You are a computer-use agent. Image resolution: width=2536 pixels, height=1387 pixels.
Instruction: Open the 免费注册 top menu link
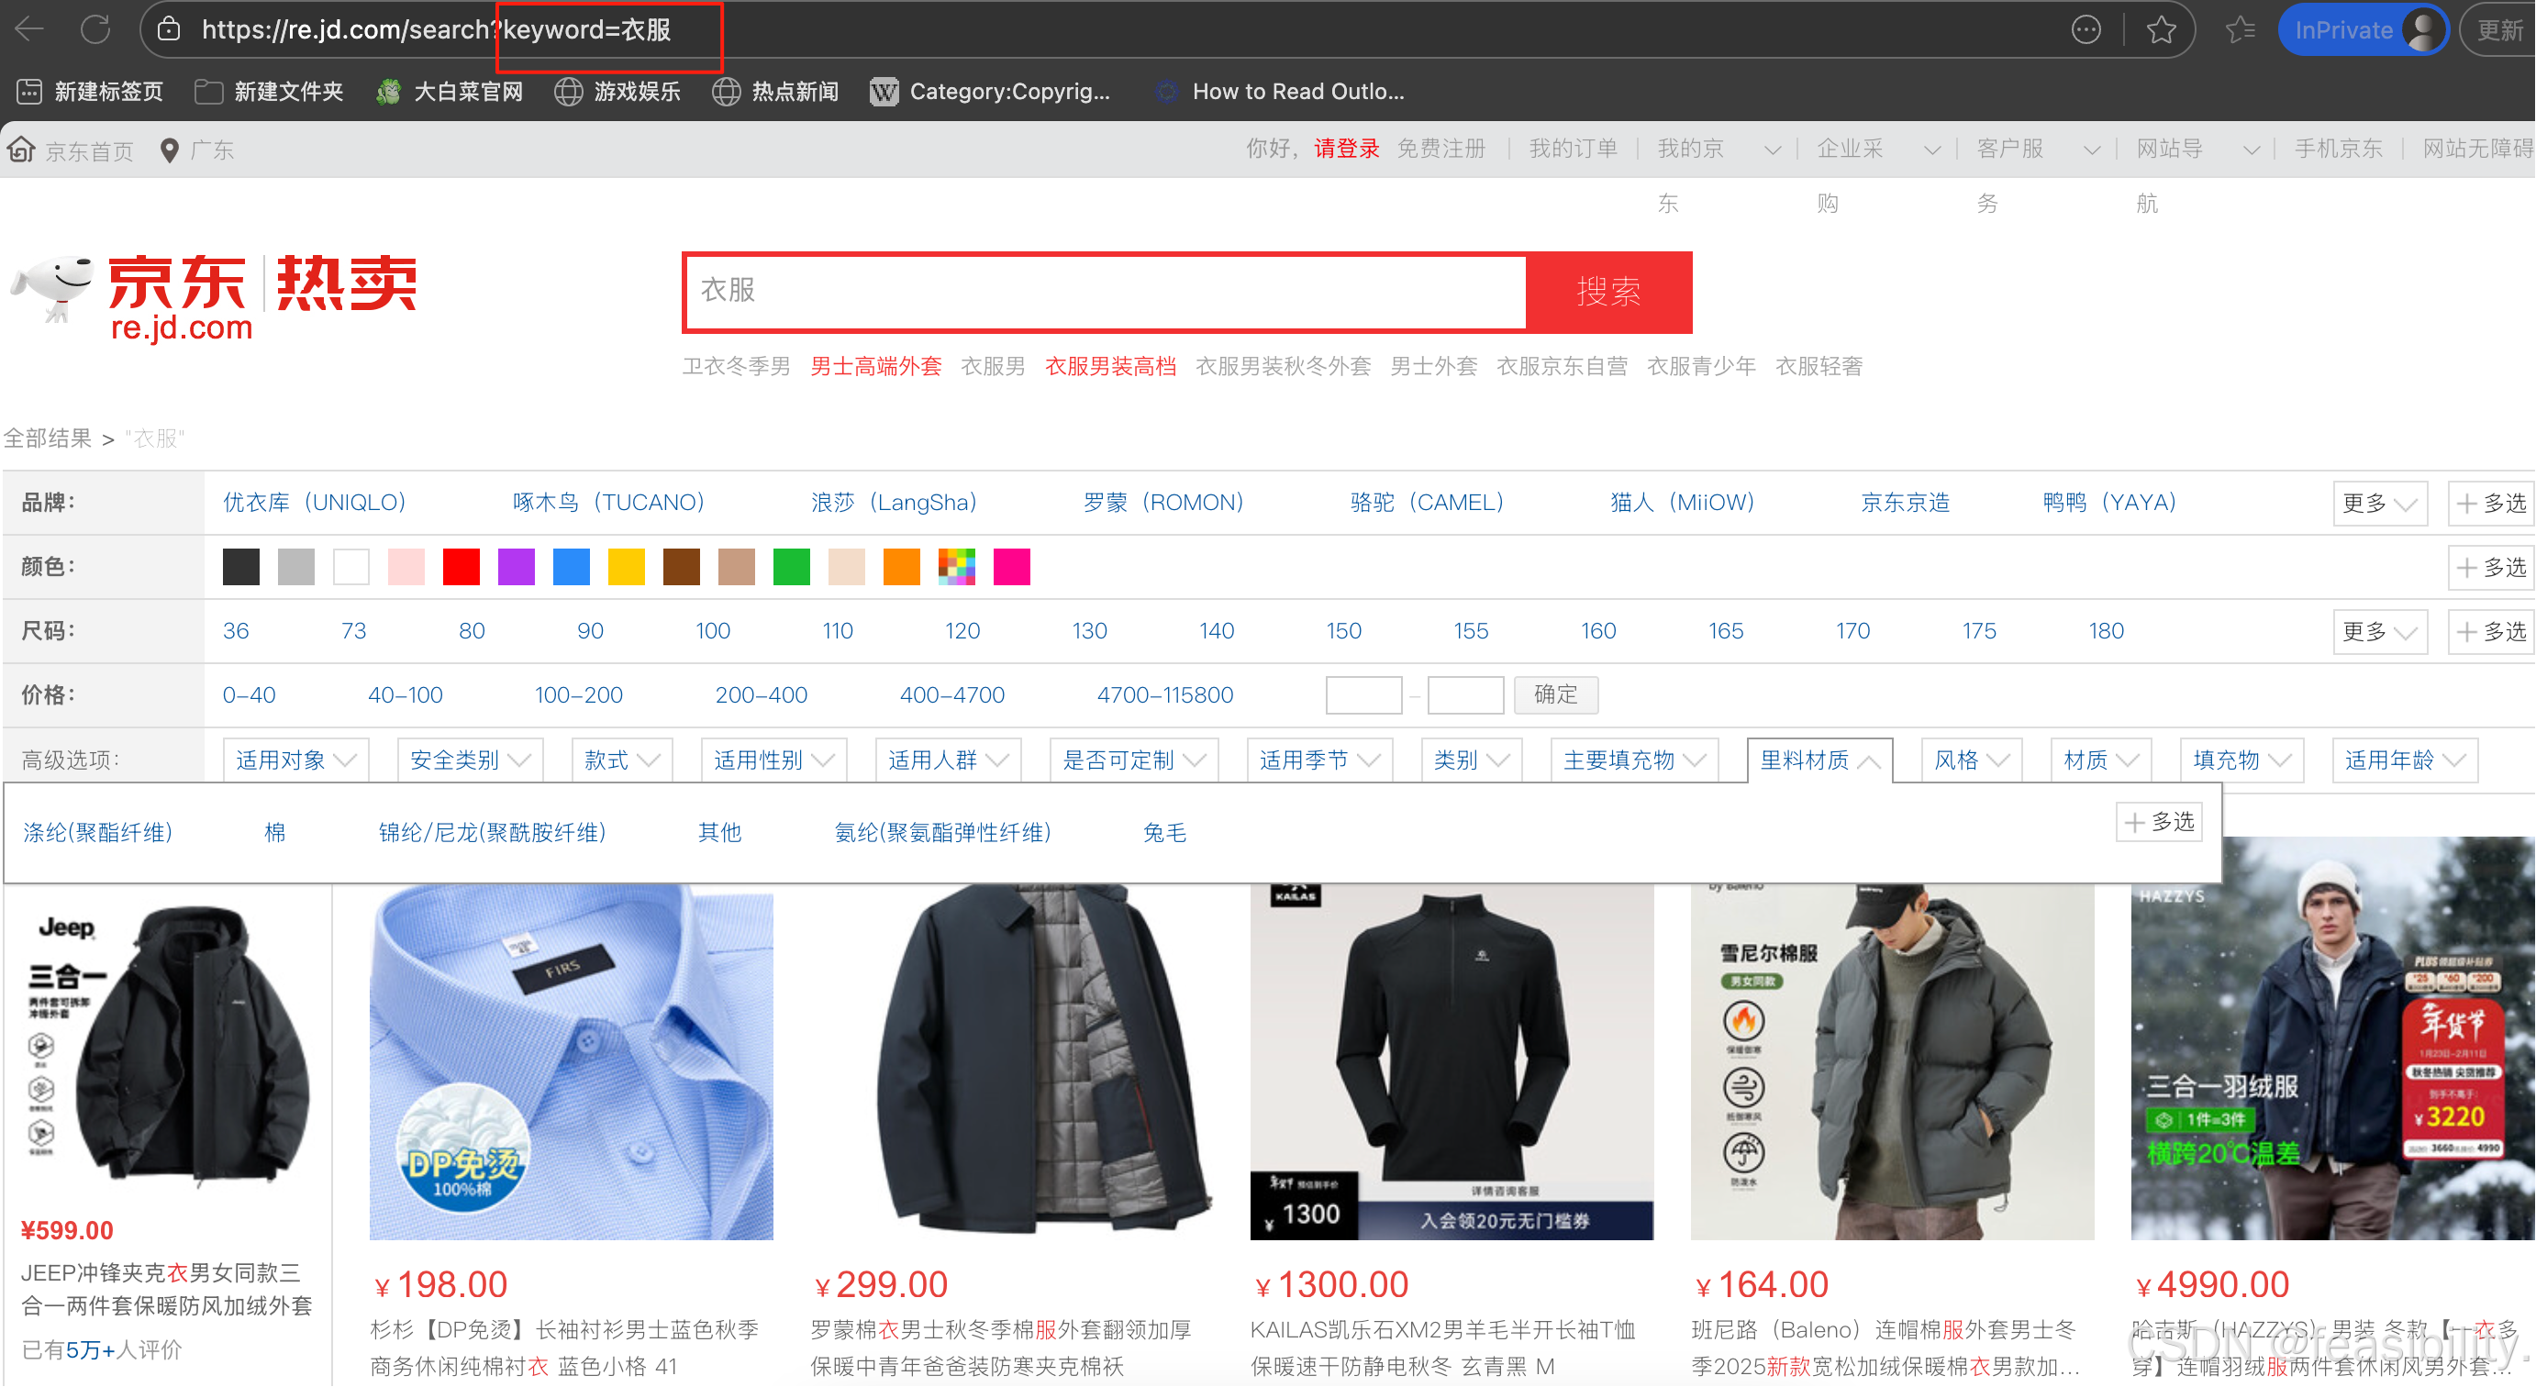(x=1440, y=149)
